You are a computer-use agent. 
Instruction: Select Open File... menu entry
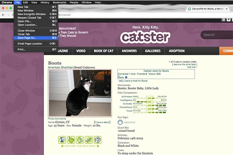(36, 21)
